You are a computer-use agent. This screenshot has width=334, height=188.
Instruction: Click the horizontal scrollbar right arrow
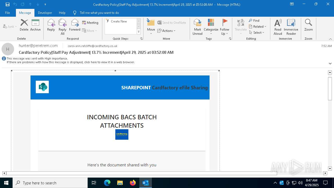click(x=325, y=173)
